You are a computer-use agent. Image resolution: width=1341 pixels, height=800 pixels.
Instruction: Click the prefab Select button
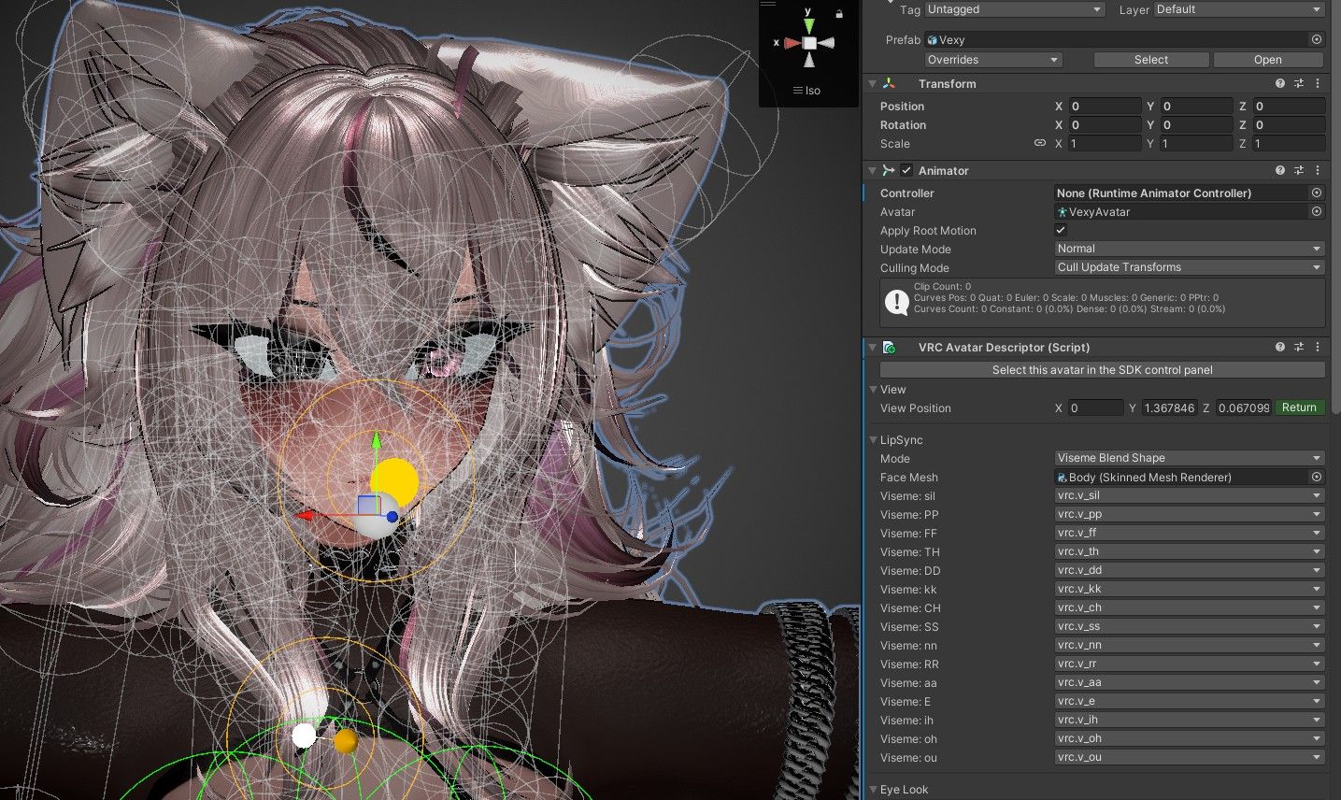tap(1151, 59)
